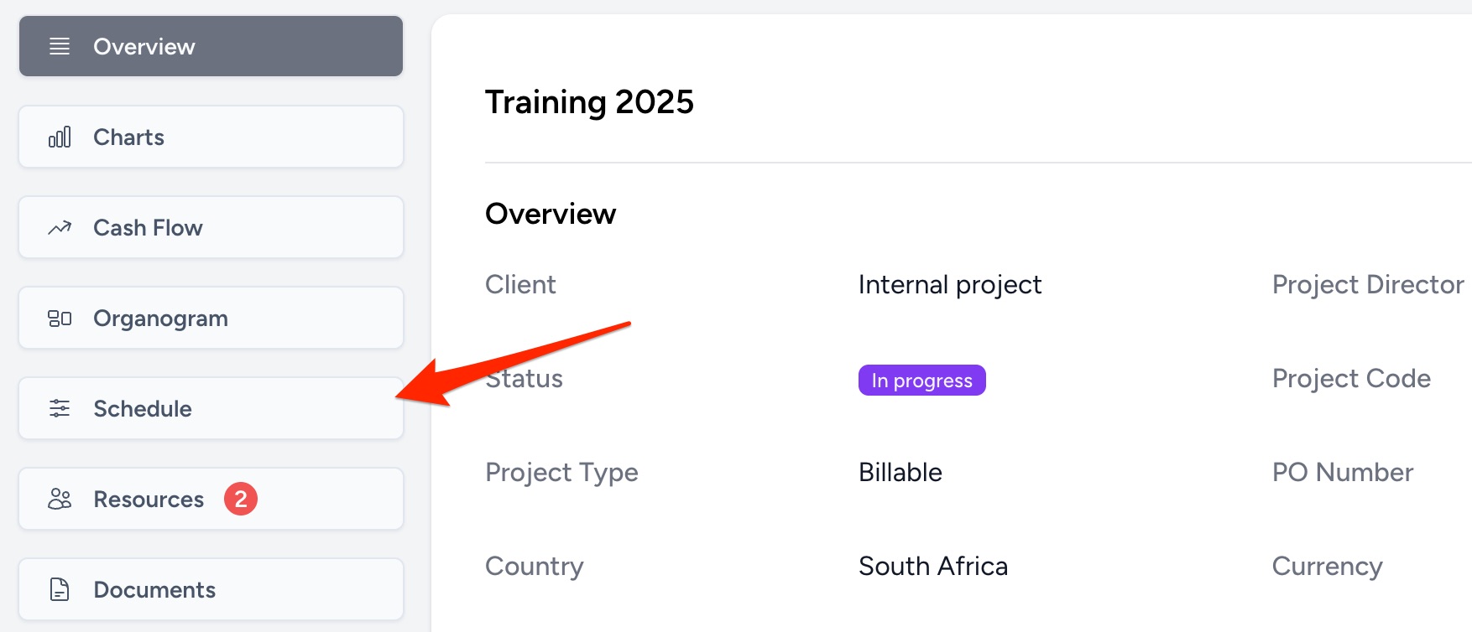Select the Internal project client value
Image resolution: width=1472 pixels, height=632 pixels.
pos(949,285)
